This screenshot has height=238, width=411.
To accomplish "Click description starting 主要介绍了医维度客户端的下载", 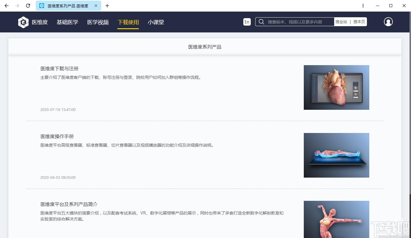I will 121,77.
